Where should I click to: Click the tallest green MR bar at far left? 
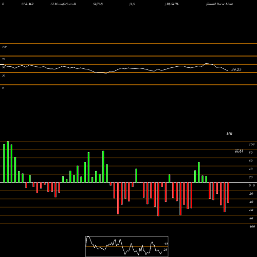point(8,162)
